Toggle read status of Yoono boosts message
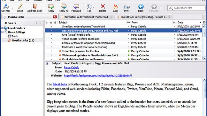The image size is (207, 116). click(129, 39)
